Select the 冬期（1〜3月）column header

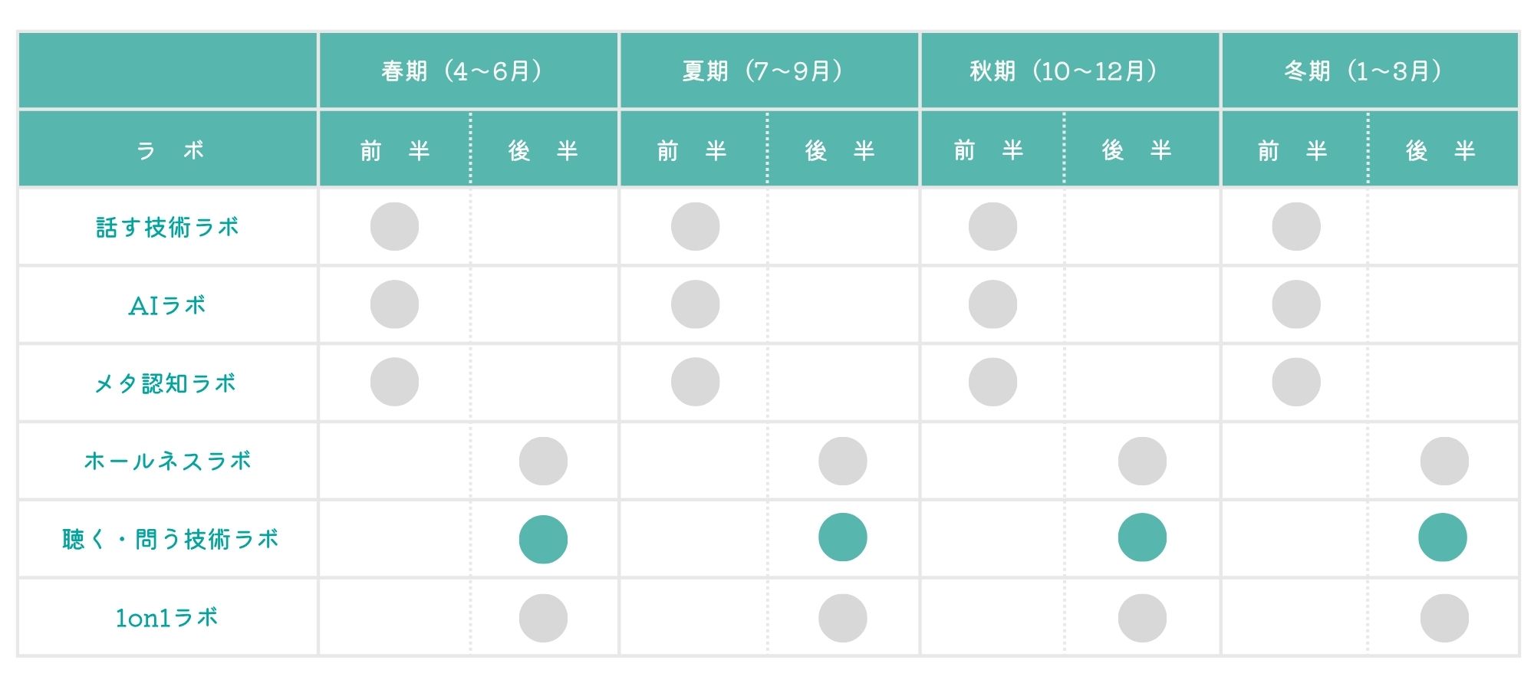pyautogui.click(x=1370, y=71)
